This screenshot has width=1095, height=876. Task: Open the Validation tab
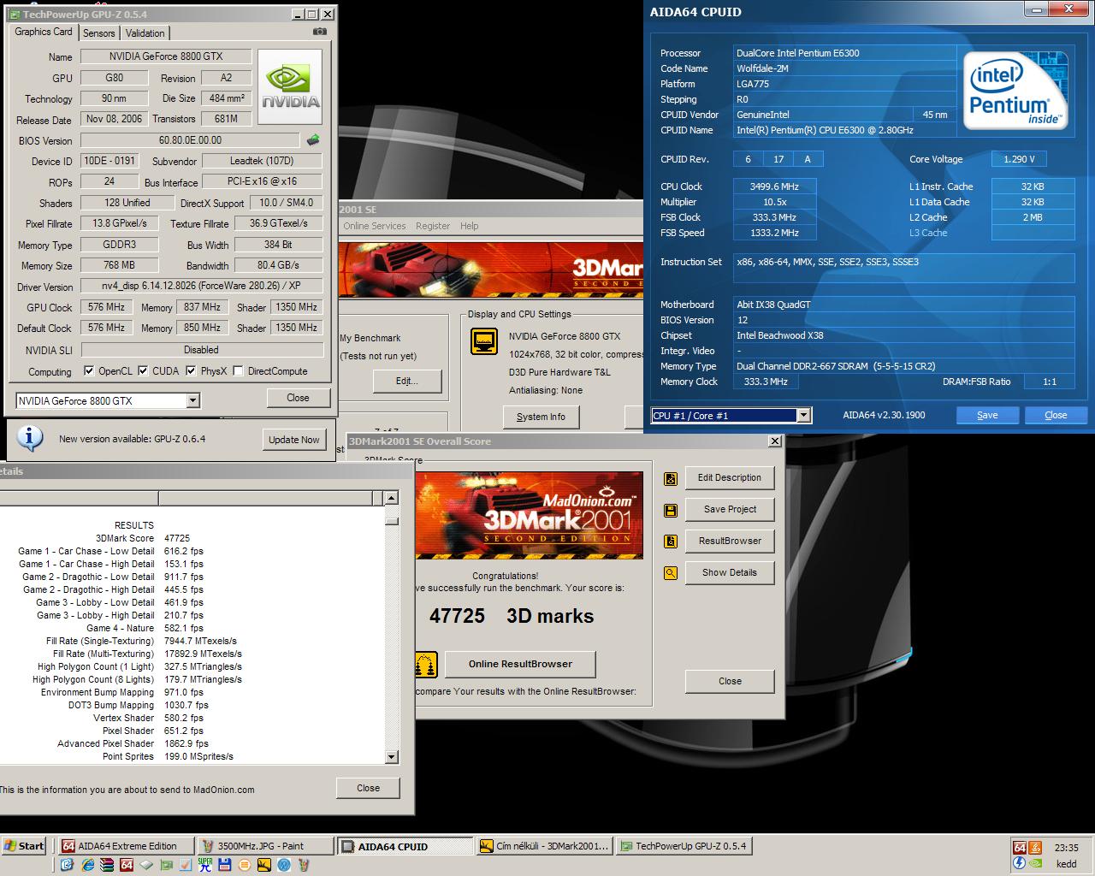coord(145,33)
